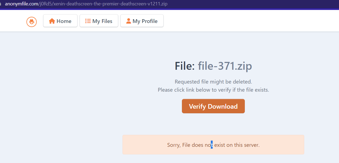Viewport: 339px width, 163px height.
Task: Click the "File:" heading label
Action: click(185, 66)
